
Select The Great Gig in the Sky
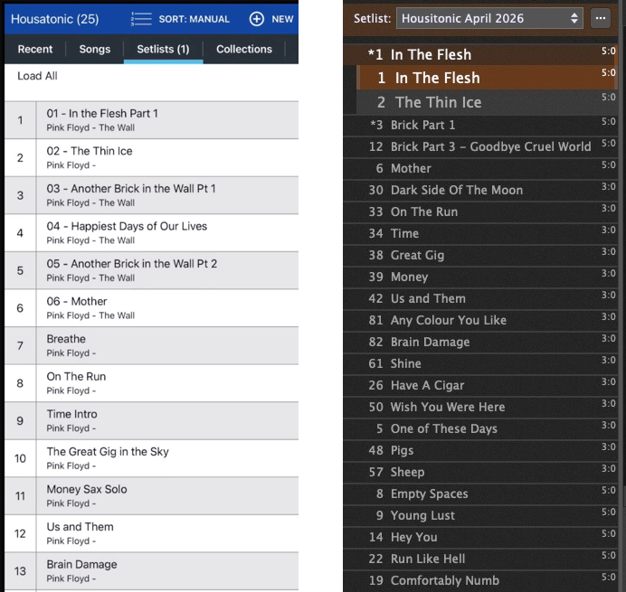coord(151,458)
